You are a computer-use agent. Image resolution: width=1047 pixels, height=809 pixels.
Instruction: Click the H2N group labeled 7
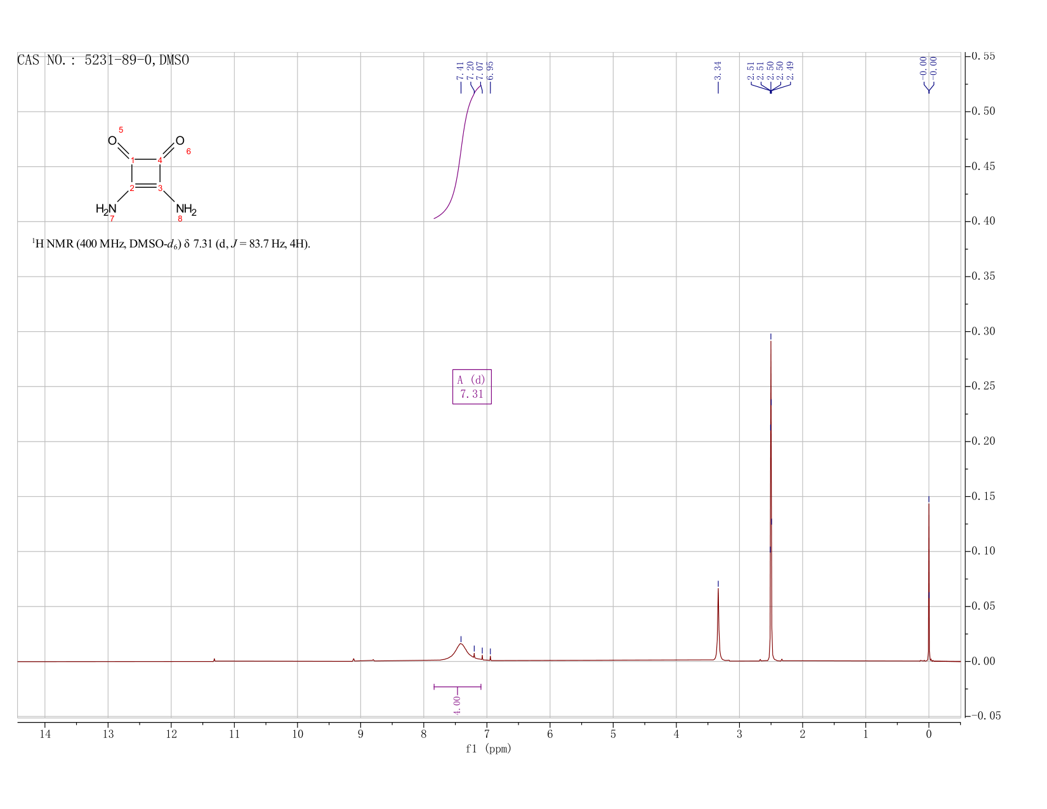[x=106, y=209]
